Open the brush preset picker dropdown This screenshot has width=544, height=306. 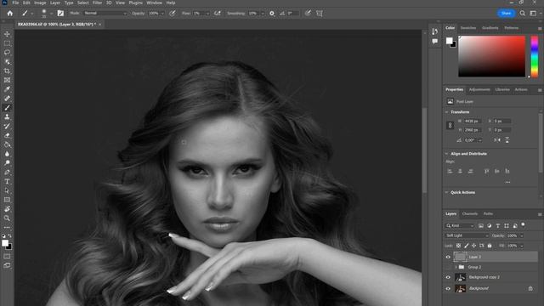[51, 14]
